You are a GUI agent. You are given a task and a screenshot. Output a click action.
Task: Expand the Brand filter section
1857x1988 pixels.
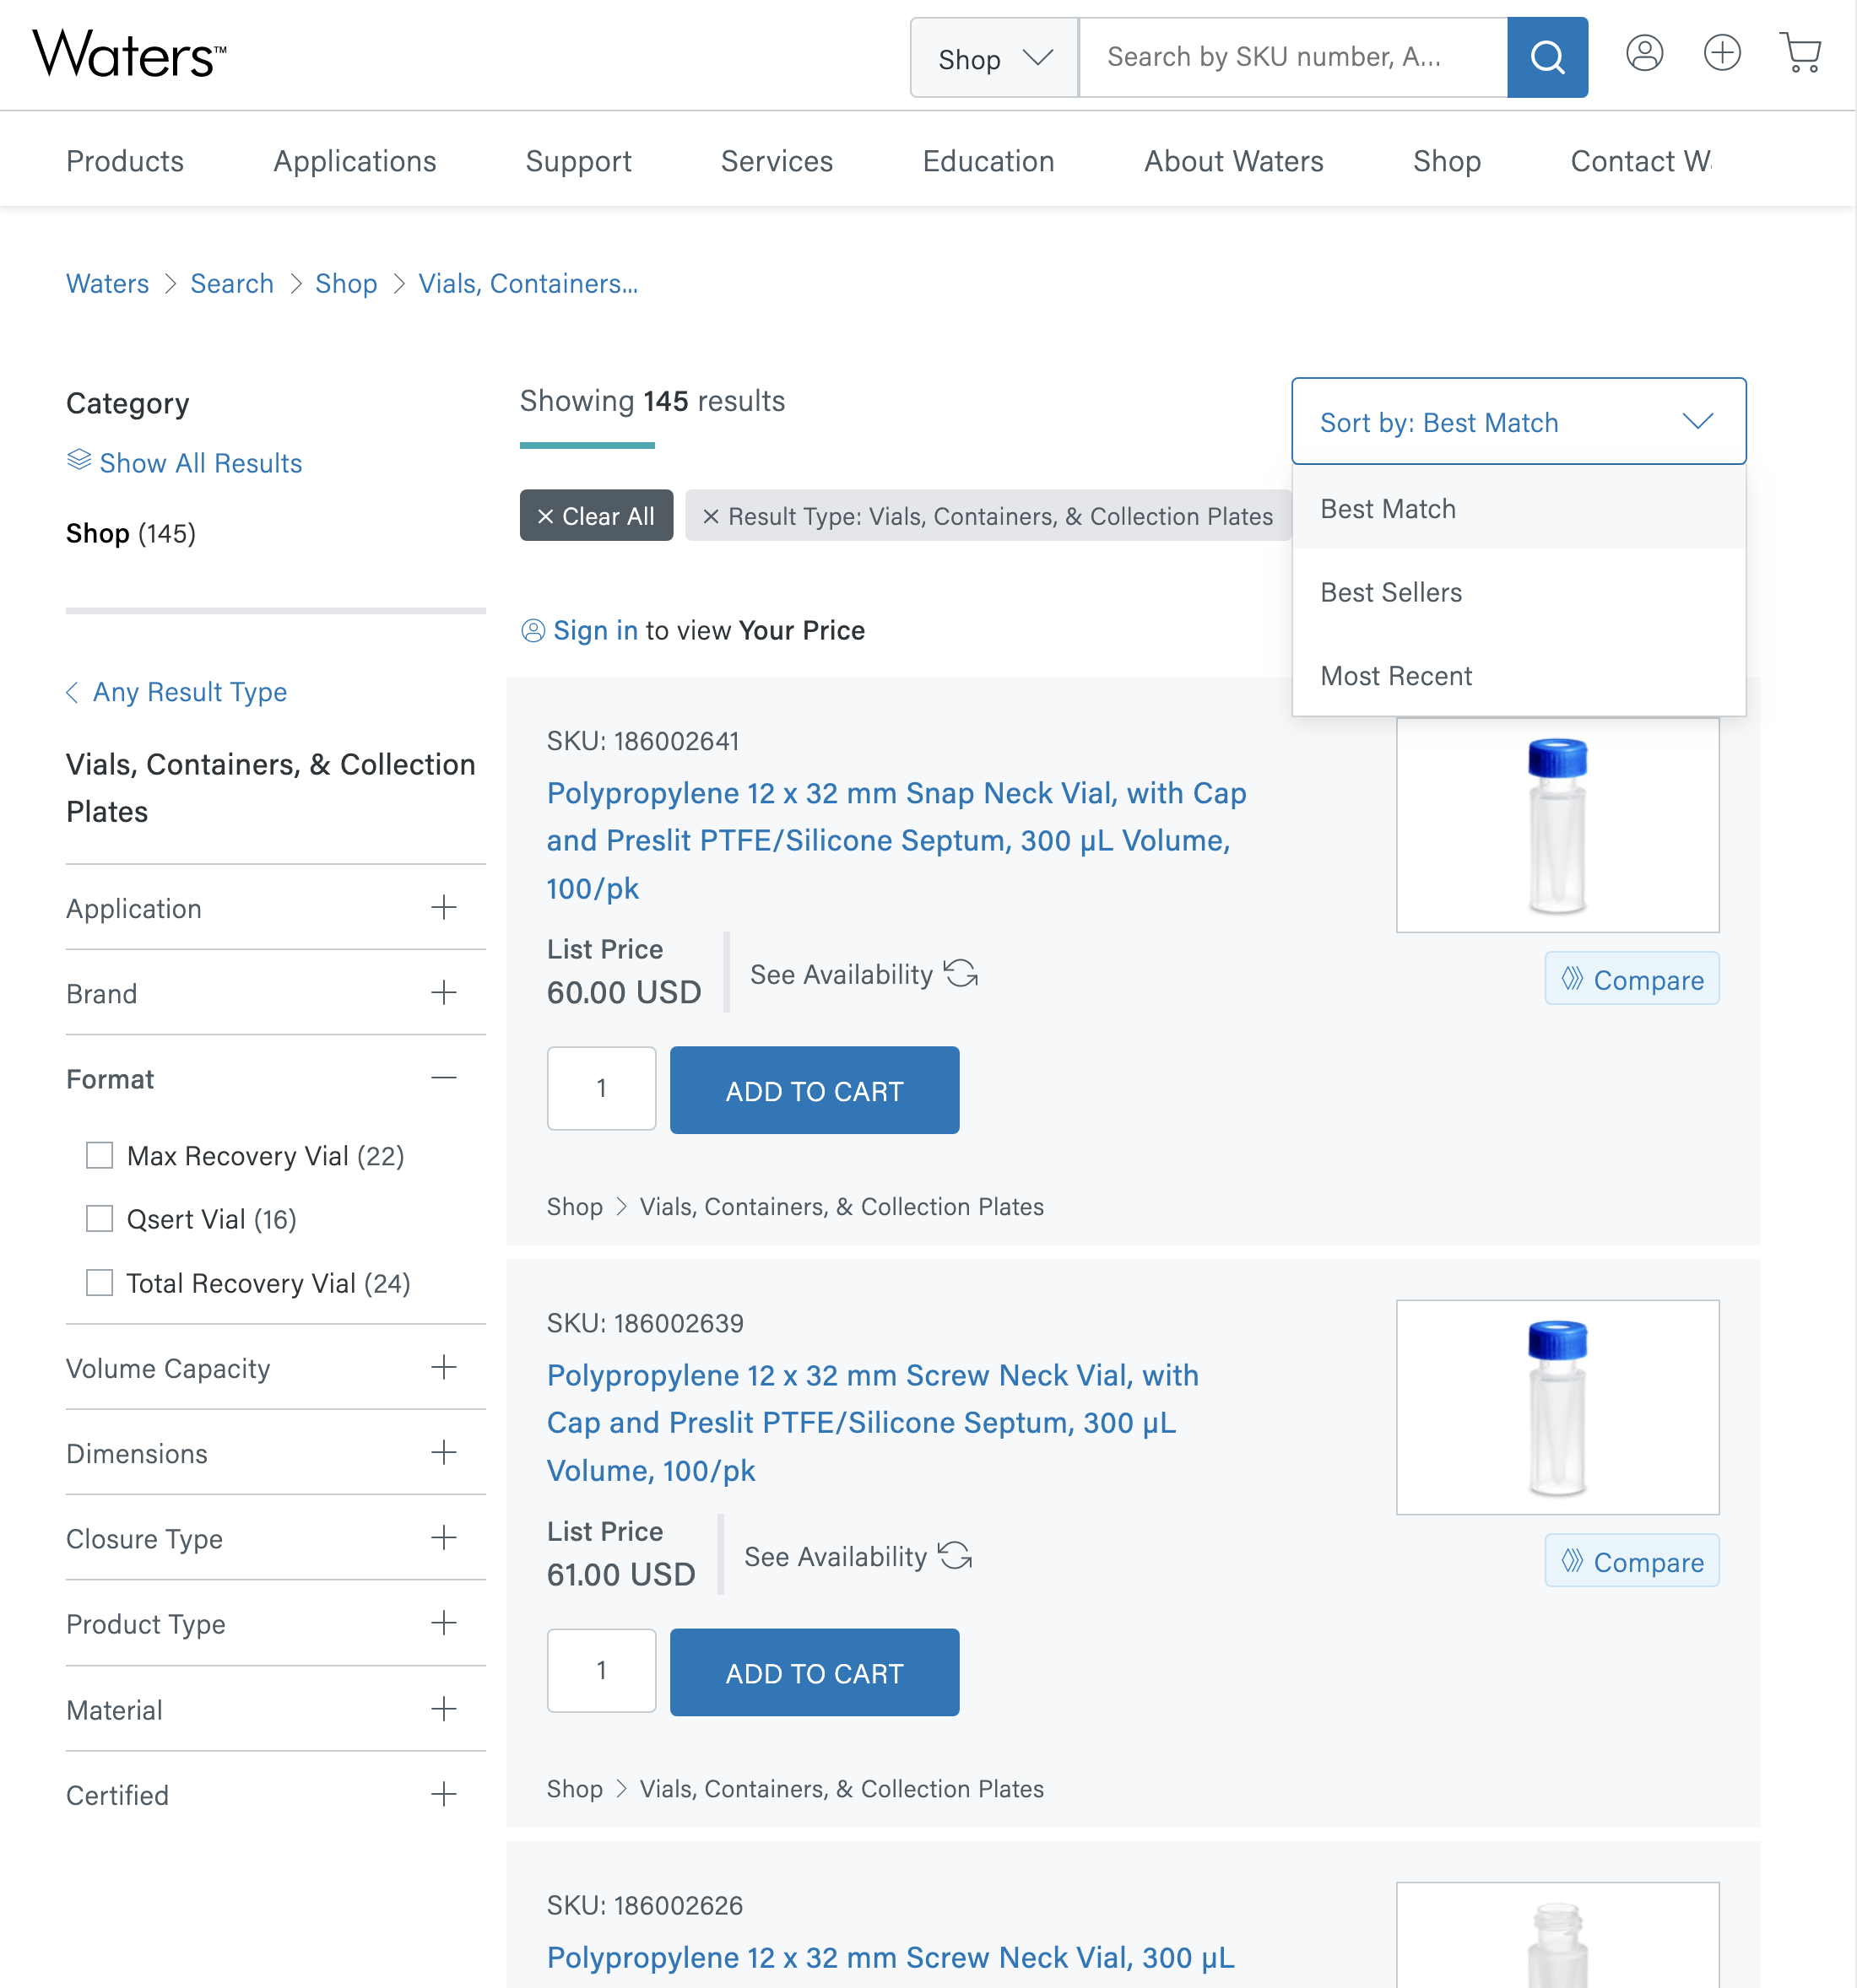[x=443, y=992]
